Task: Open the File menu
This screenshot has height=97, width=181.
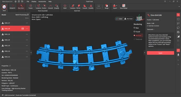Action: pos(28,2)
